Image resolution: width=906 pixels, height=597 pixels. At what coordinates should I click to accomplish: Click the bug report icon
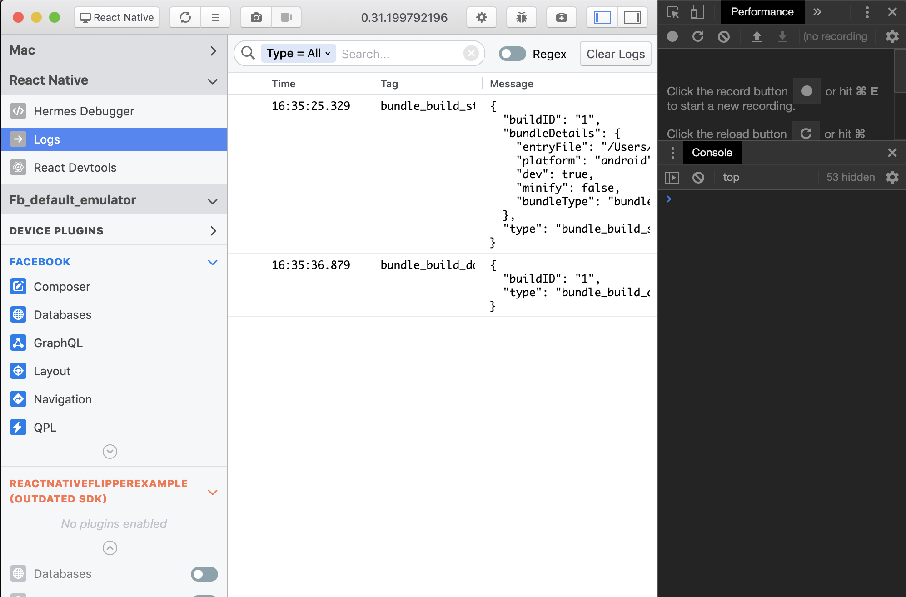[x=521, y=18]
